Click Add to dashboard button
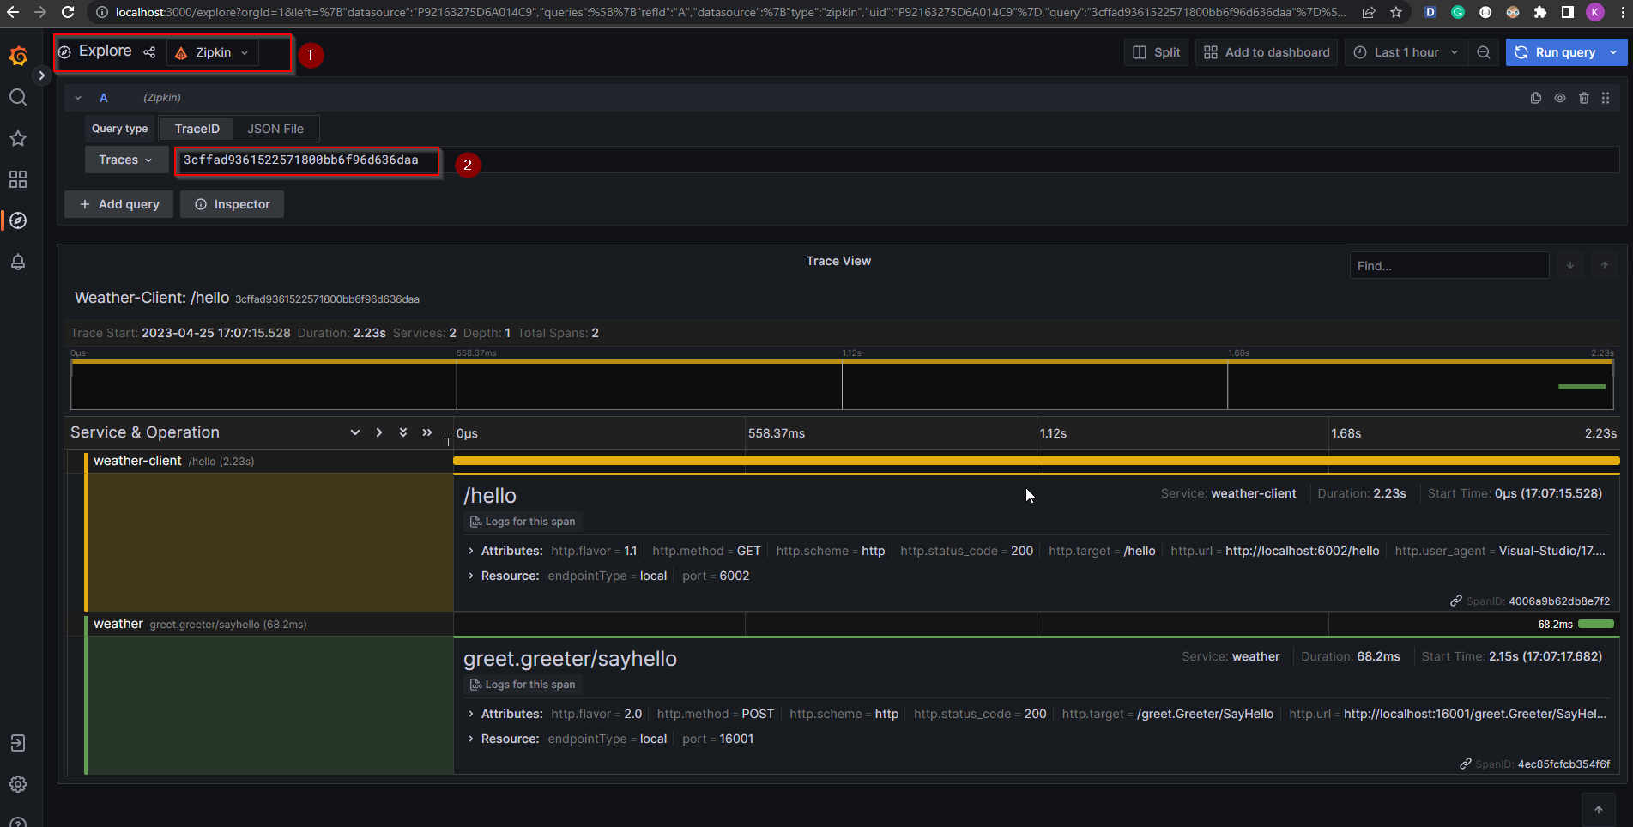 pyautogui.click(x=1267, y=52)
